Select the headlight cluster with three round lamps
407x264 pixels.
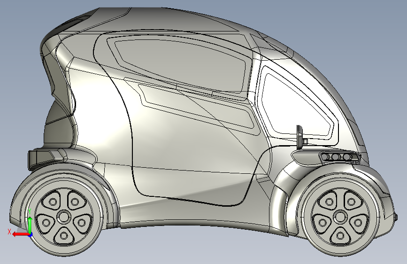pyautogui.click(x=339, y=157)
